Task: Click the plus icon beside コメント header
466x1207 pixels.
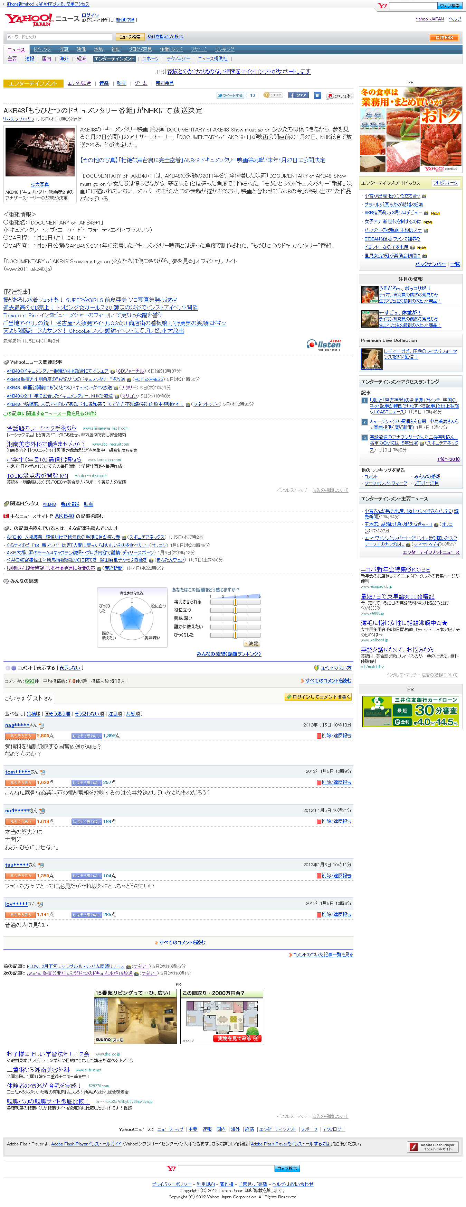Action: pos(8,668)
